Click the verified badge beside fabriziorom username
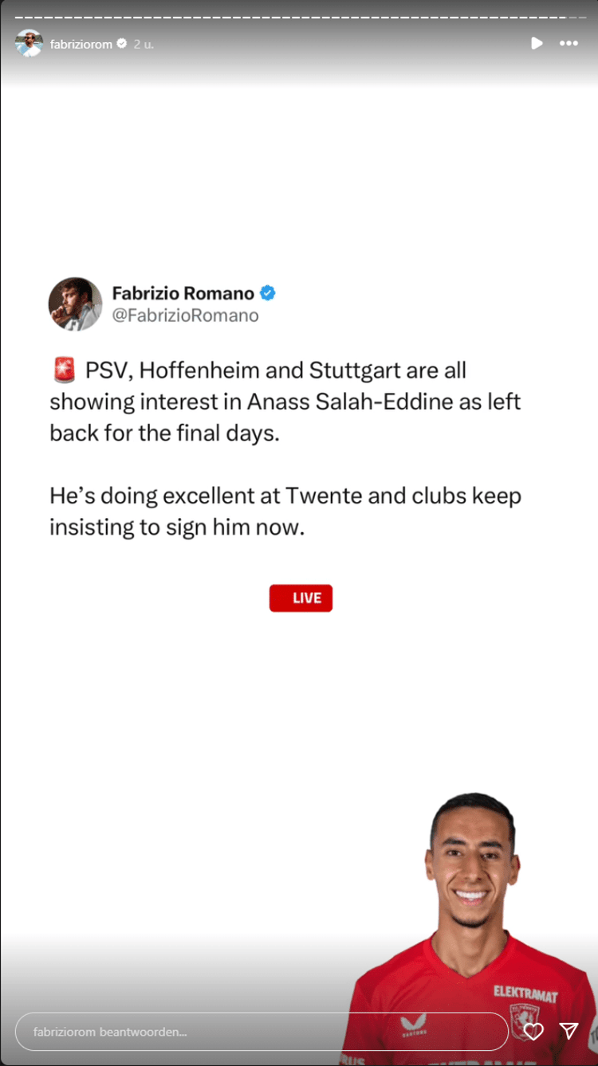 point(122,44)
